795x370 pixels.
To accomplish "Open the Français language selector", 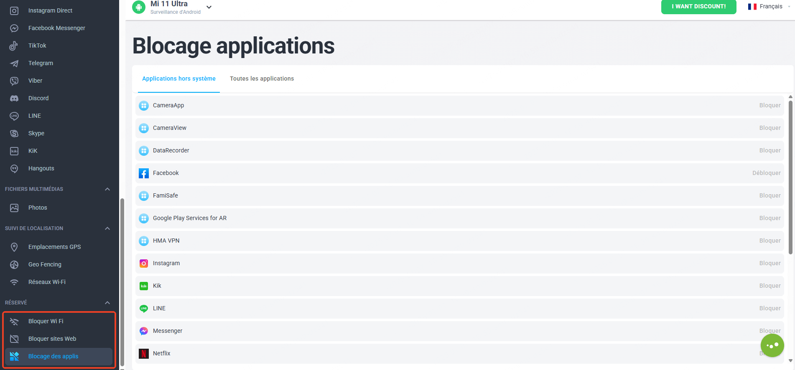I will coord(769,7).
